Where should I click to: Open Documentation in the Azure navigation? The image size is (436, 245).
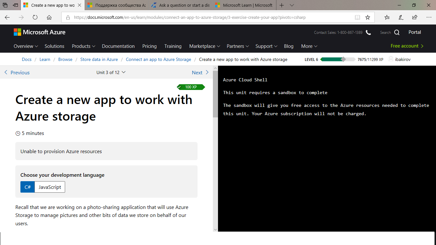pos(118,46)
